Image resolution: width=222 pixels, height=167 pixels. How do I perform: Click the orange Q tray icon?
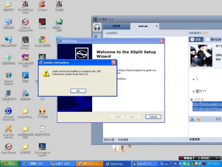[x=196, y=164]
